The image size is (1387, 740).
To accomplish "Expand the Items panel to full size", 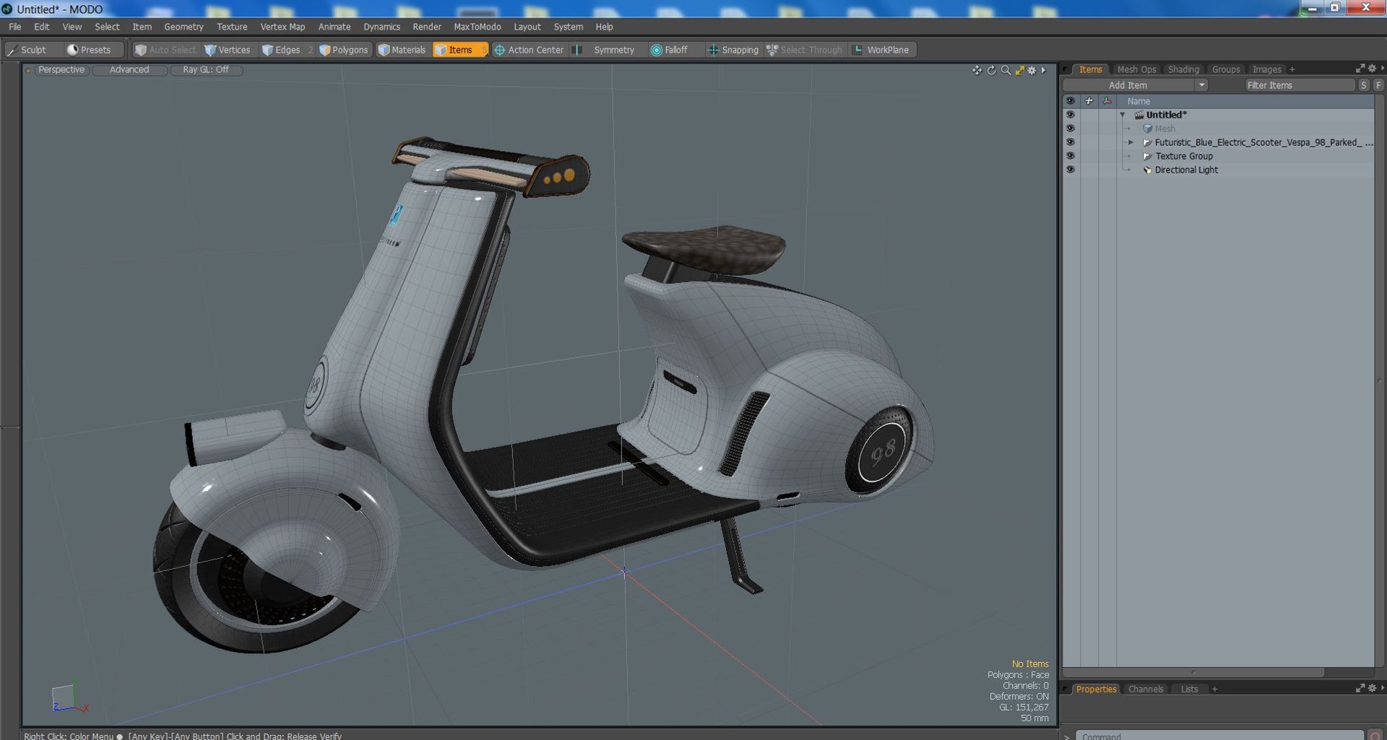I will click(1360, 69).
